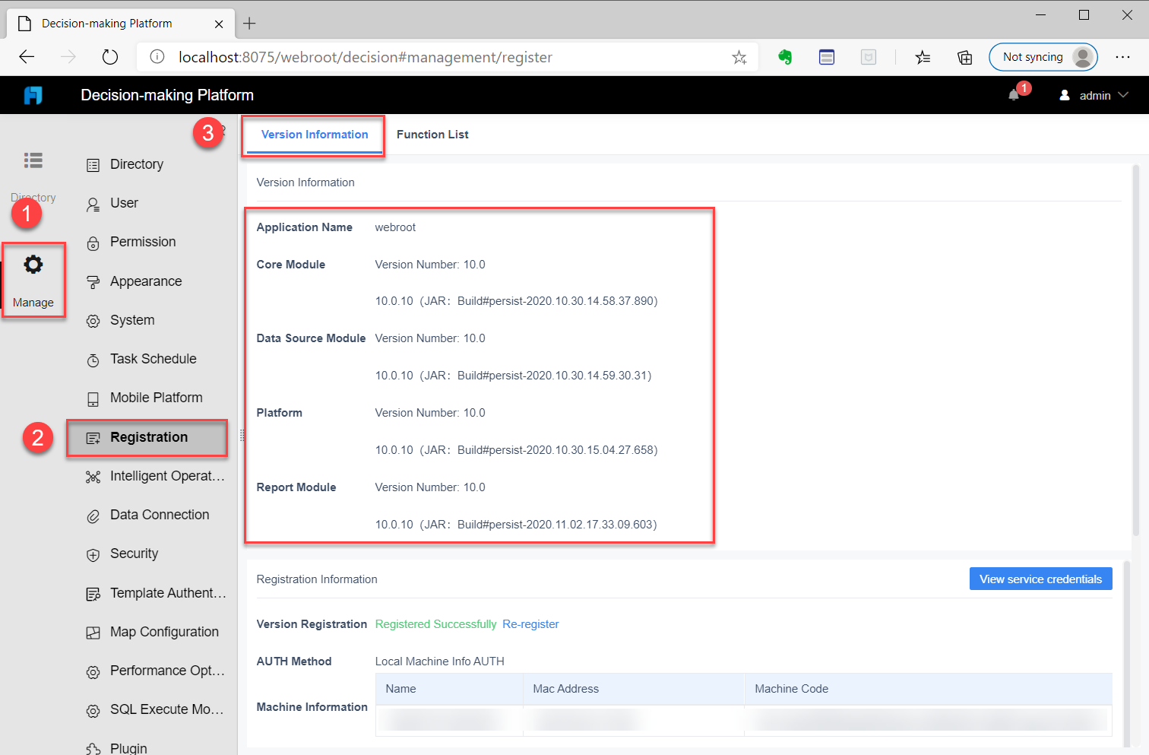Click View service credentials button
This screenshot has width=1149, height=755.
coord(1040,579)
